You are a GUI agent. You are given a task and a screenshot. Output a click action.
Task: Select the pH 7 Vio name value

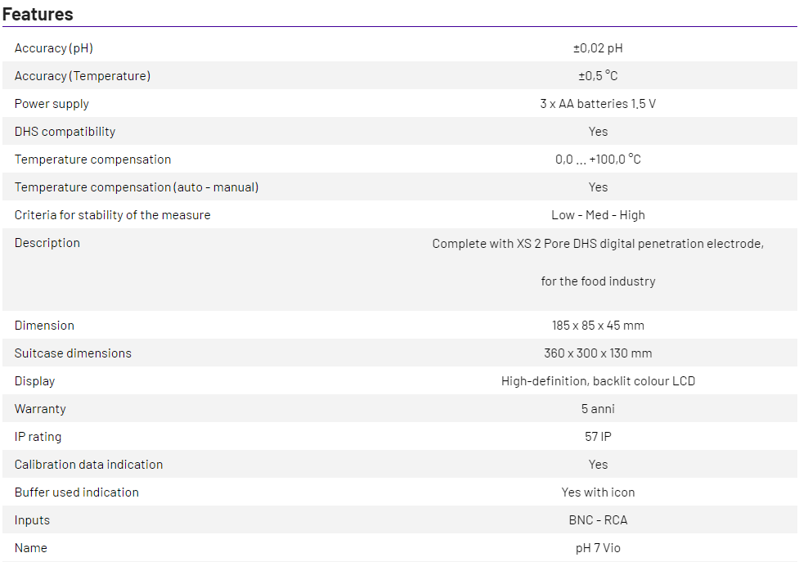pyautogui.click(x=598, y=548)
